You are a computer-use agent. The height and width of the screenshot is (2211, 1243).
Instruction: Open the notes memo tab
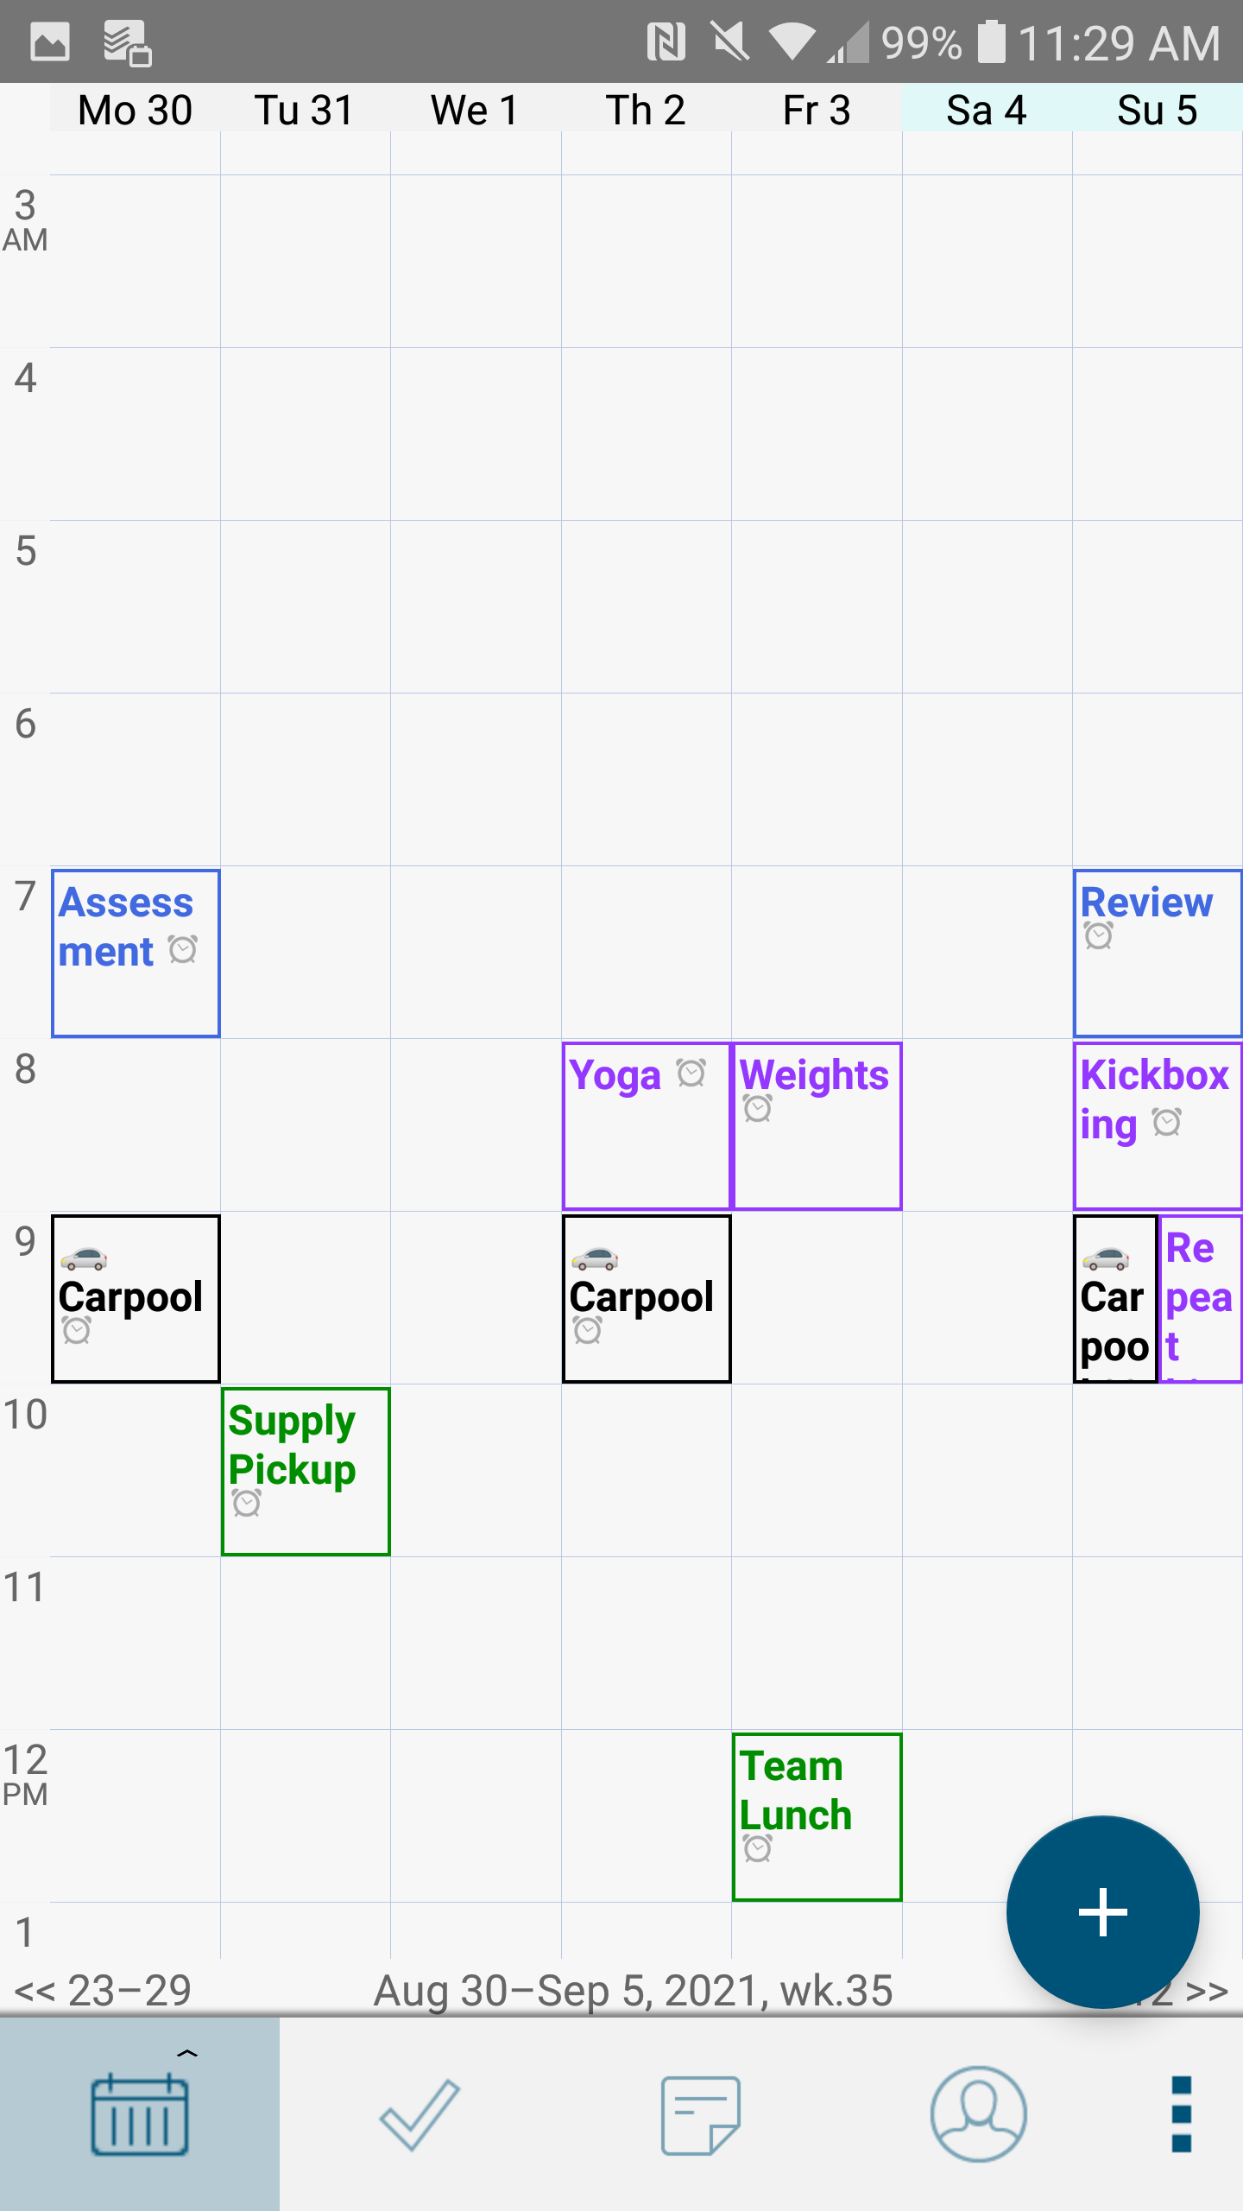700,2114
